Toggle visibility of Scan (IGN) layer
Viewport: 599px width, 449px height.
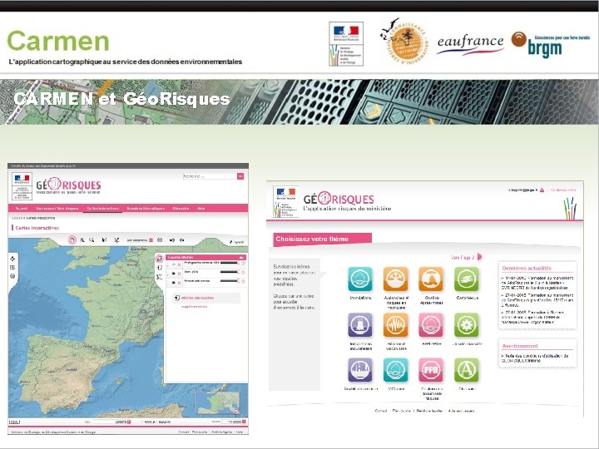coord(173,274)
